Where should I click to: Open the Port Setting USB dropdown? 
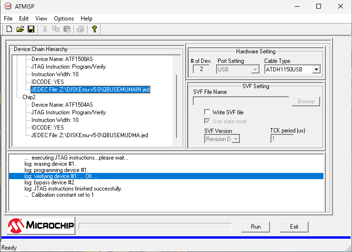pos(255,70)
